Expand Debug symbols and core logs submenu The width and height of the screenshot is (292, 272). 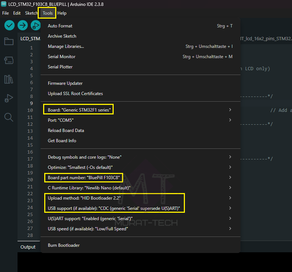pyautogui.click(x=140, y=157)
